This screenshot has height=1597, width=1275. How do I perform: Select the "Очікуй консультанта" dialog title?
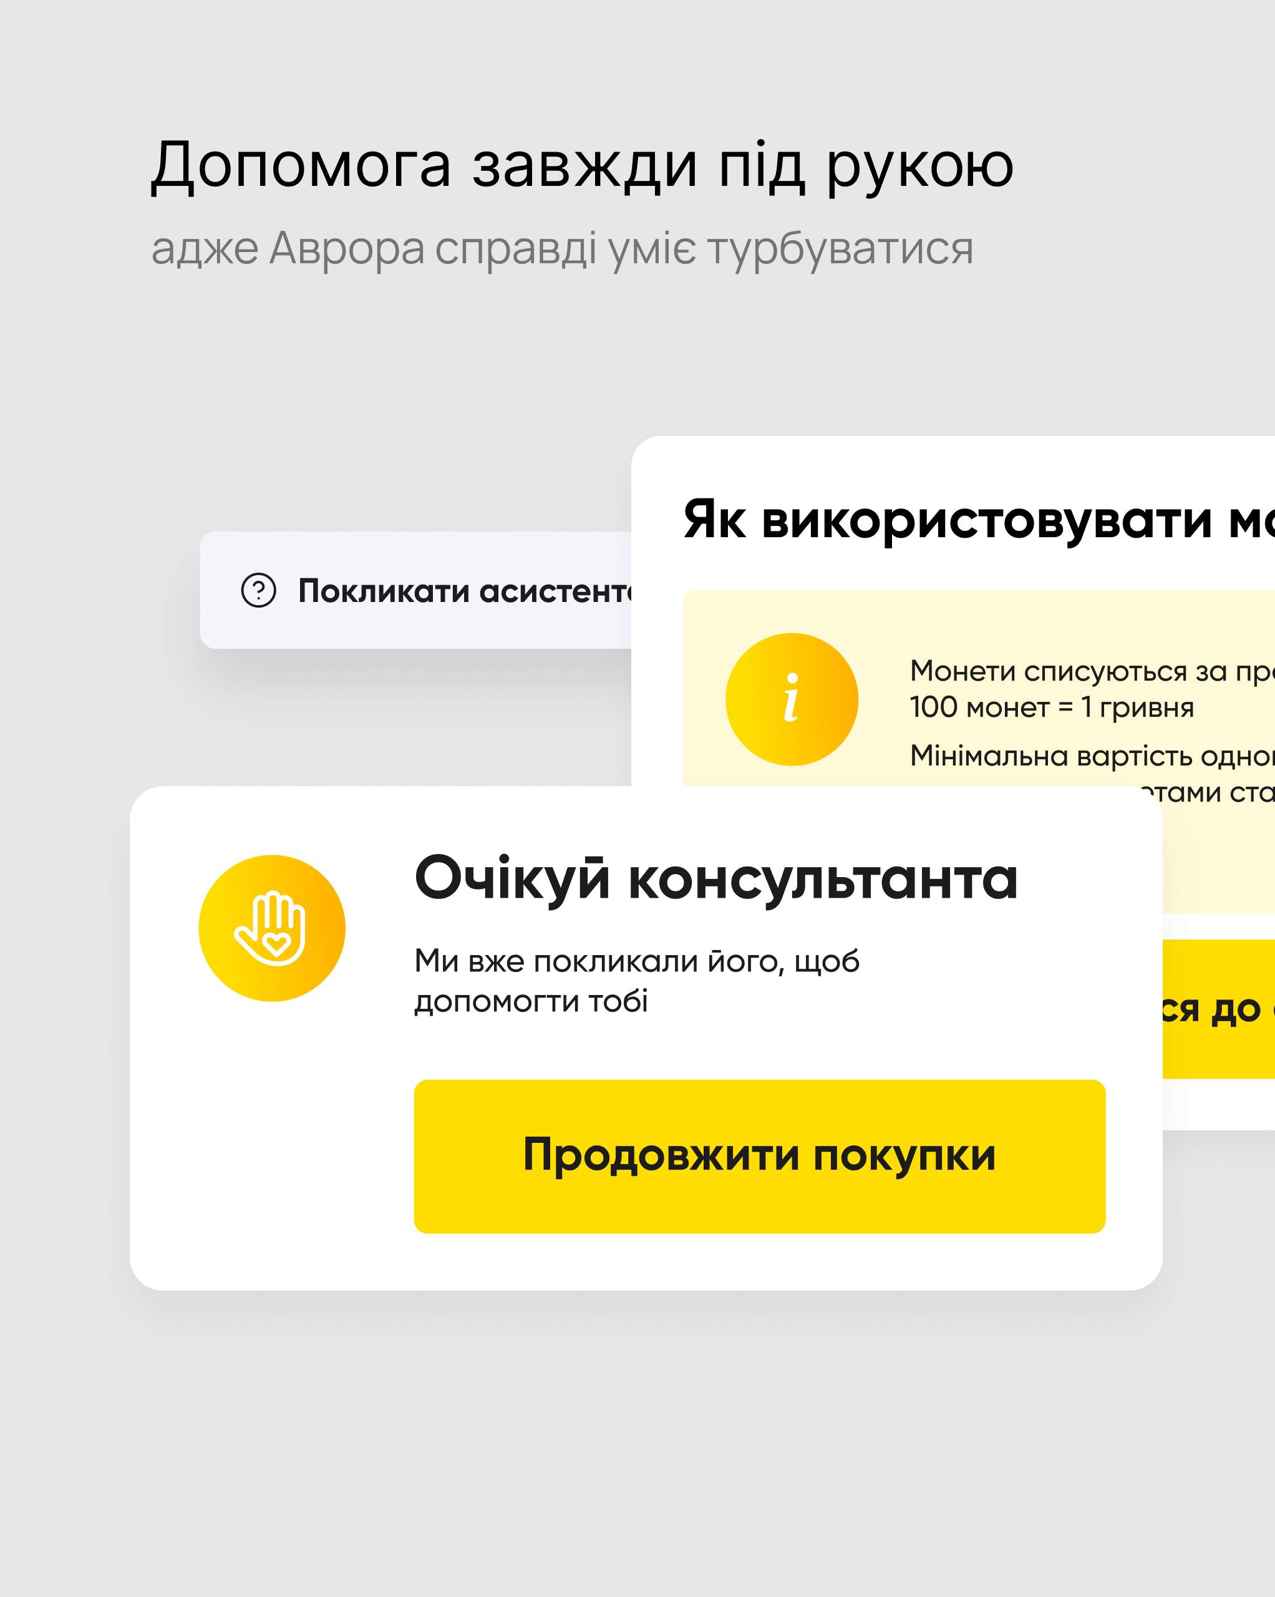click(715, 879)
